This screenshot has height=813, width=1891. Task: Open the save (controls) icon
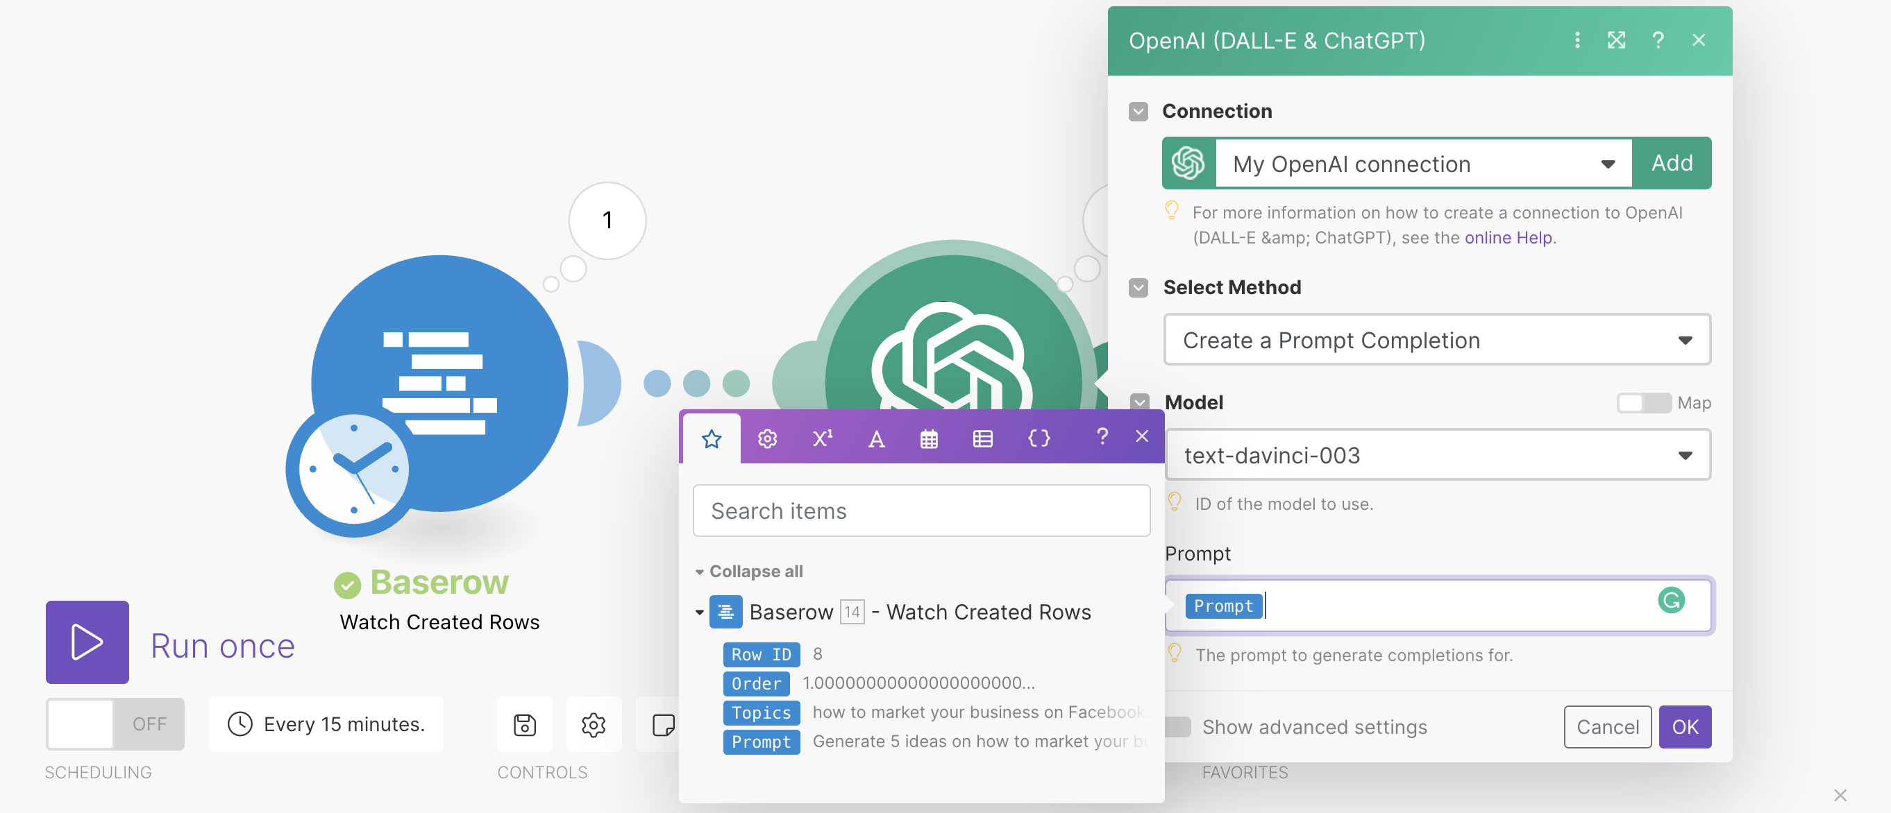tap(524, 724)
